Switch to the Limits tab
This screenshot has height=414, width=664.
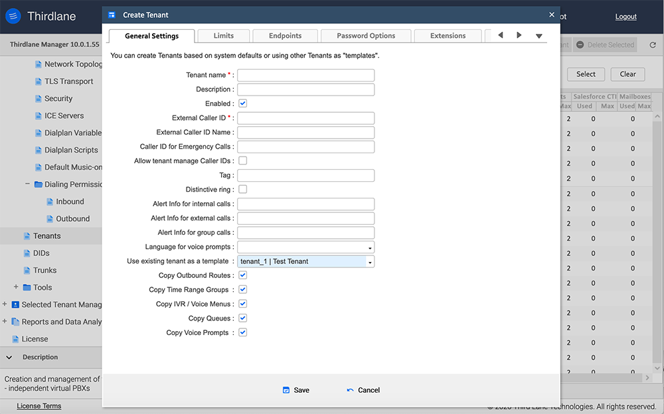click(x=224, y=36)
